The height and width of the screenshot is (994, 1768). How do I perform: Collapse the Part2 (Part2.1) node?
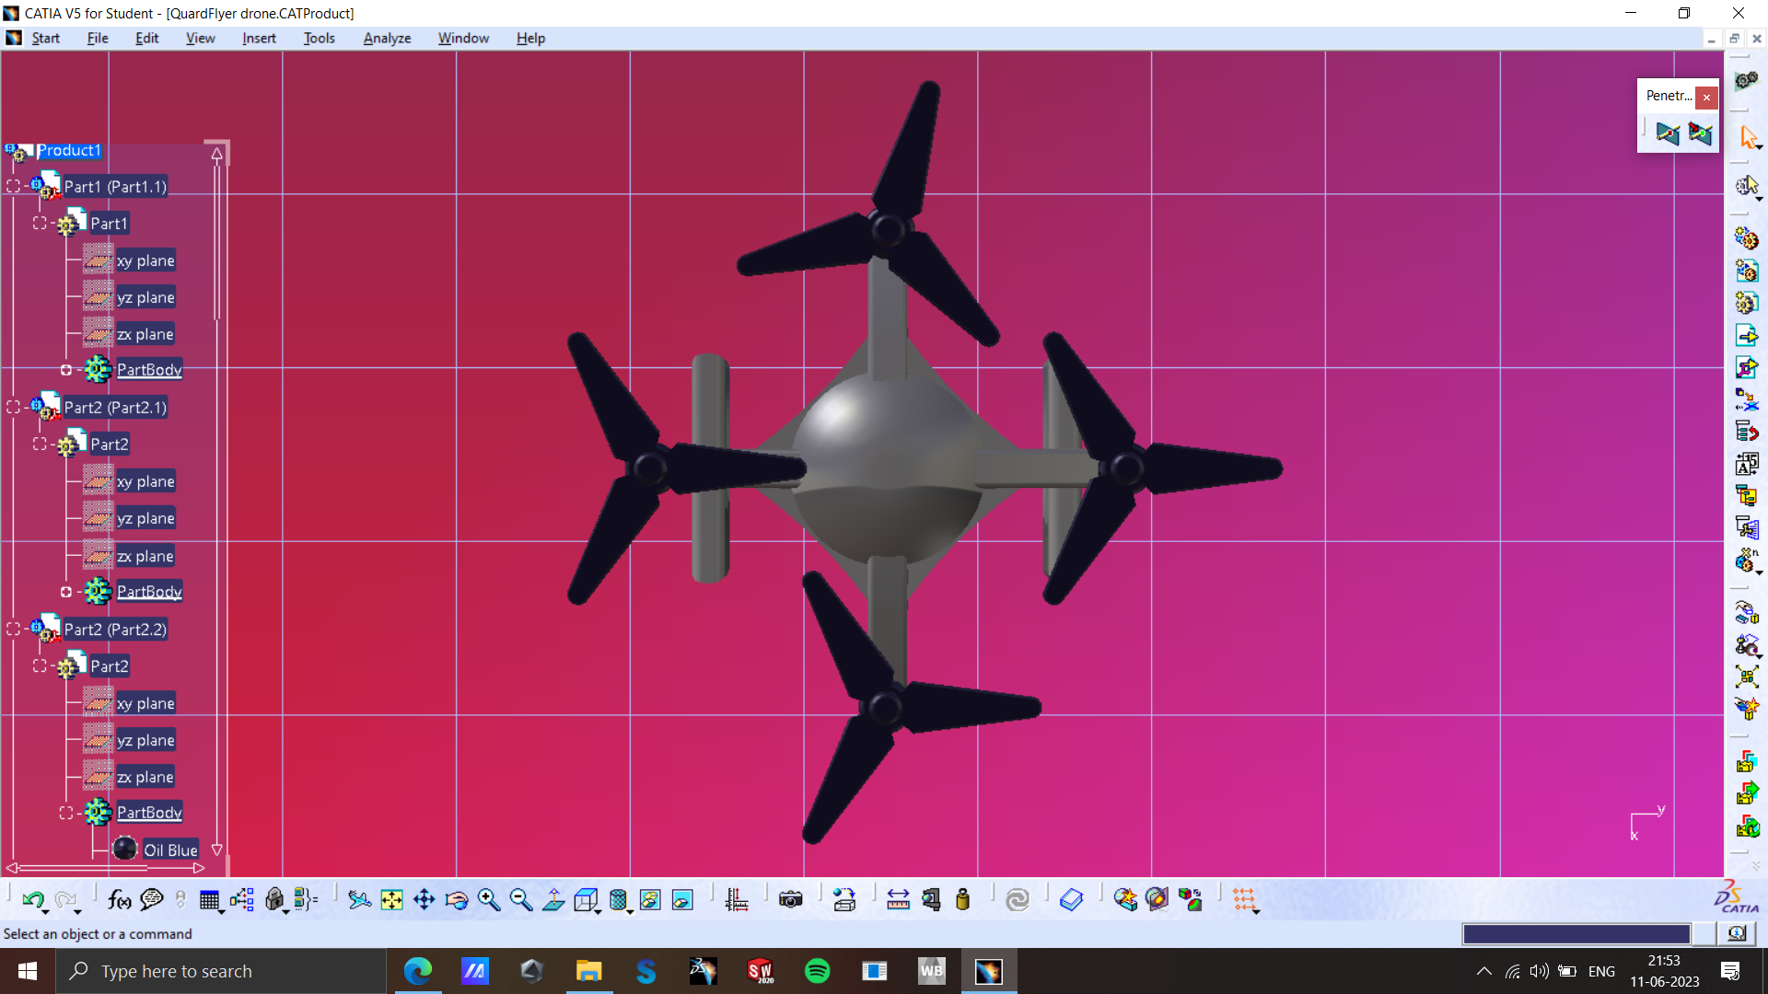(x=14, y=407)
